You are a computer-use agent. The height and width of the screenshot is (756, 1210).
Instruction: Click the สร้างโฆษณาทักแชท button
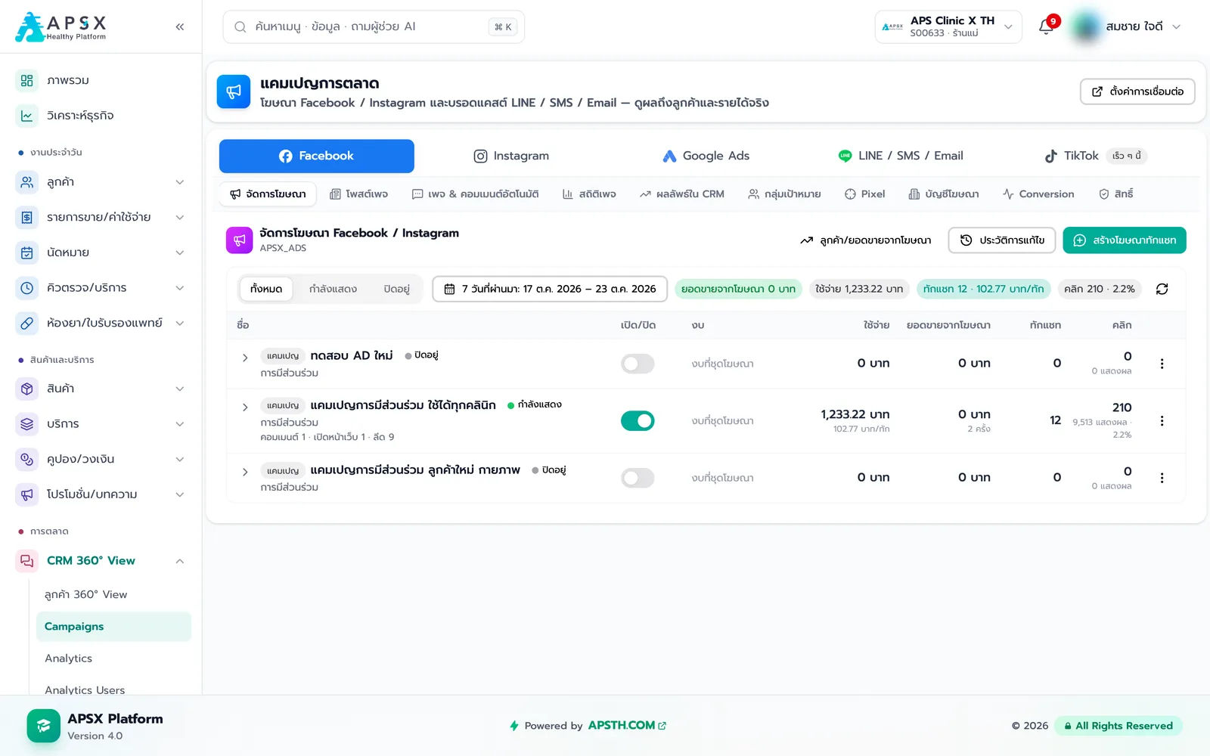click(1125, 240)
